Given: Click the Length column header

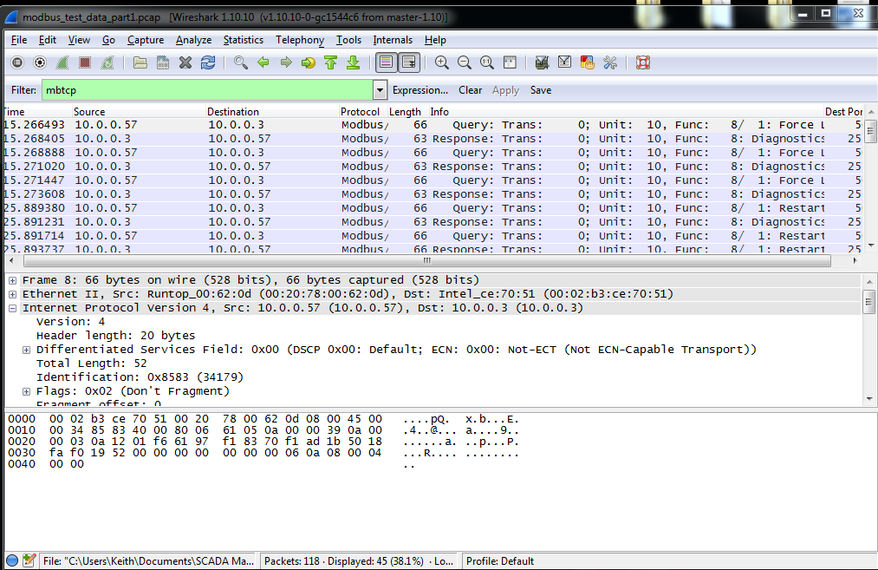Looking at the screenshot, I should coord(407,112).
